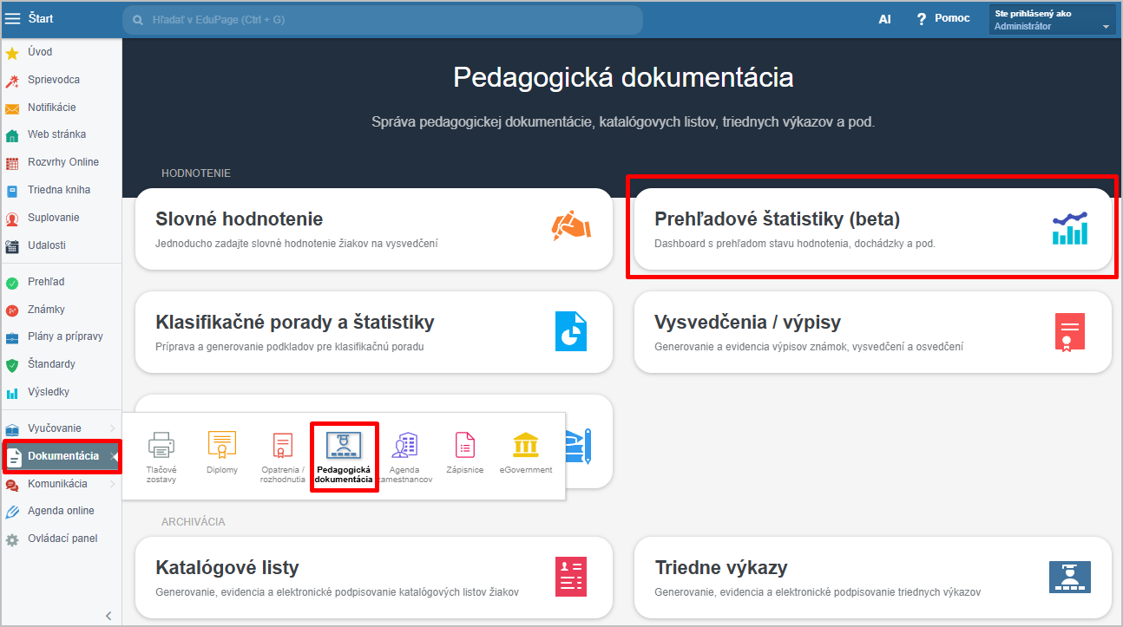
Task: Select the Zápisnice document icon
Action: point(465,446)
